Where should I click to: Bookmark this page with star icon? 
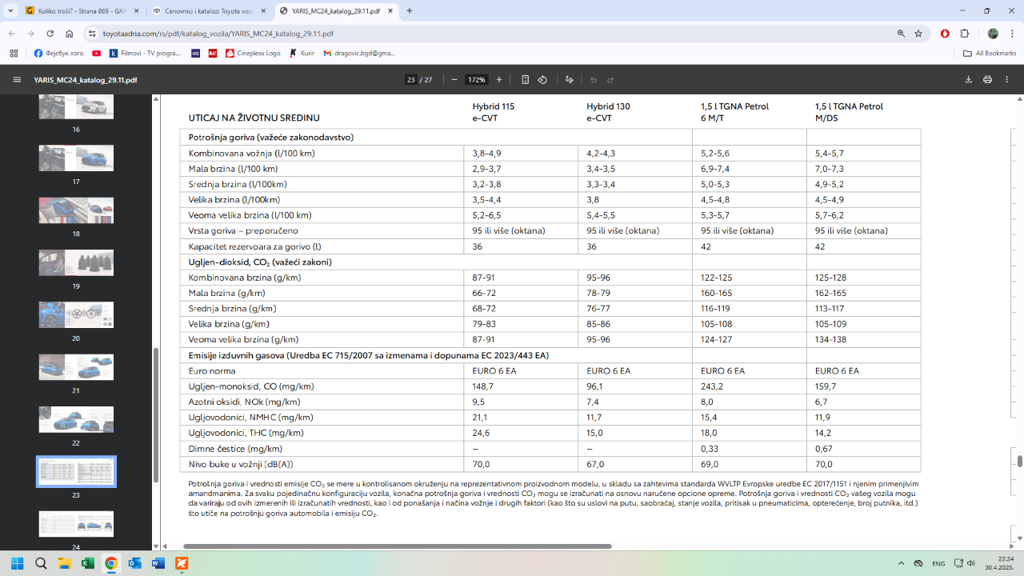[x=918, y=34]
